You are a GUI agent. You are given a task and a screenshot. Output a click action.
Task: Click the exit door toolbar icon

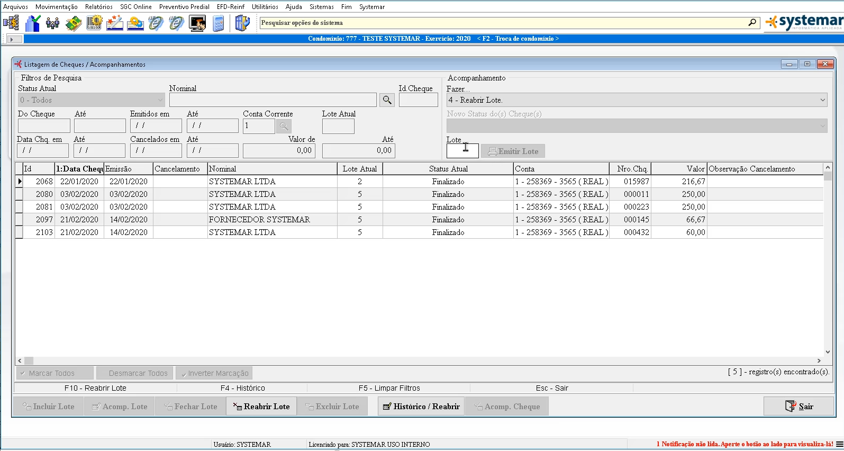(x=242, y=23)
